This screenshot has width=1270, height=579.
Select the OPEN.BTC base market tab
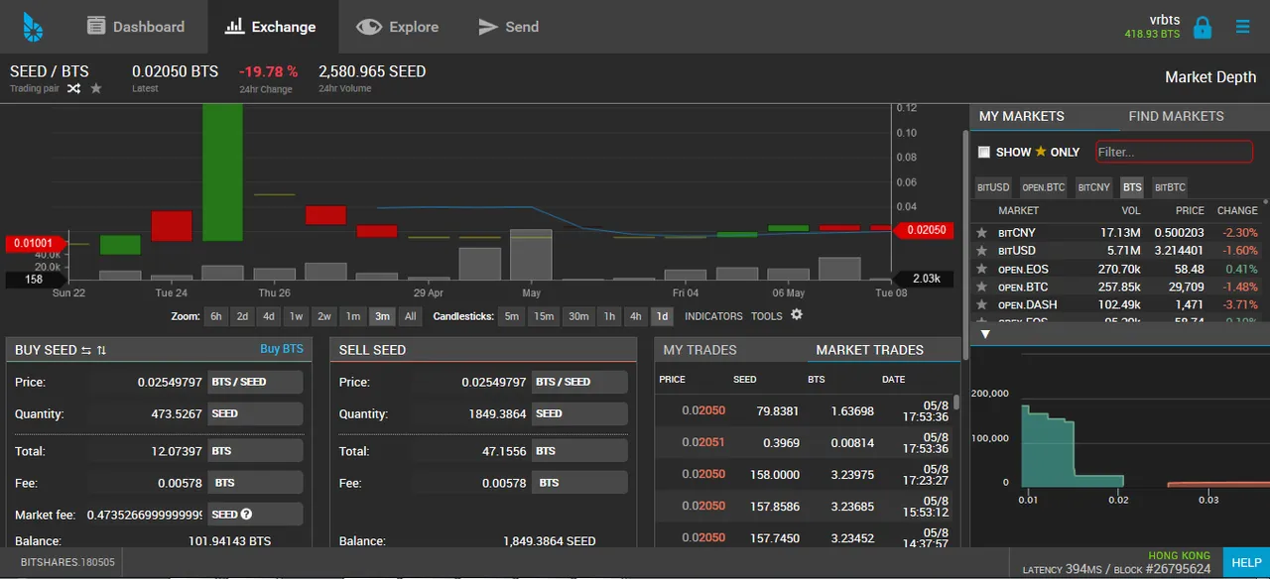(1044, 187)
